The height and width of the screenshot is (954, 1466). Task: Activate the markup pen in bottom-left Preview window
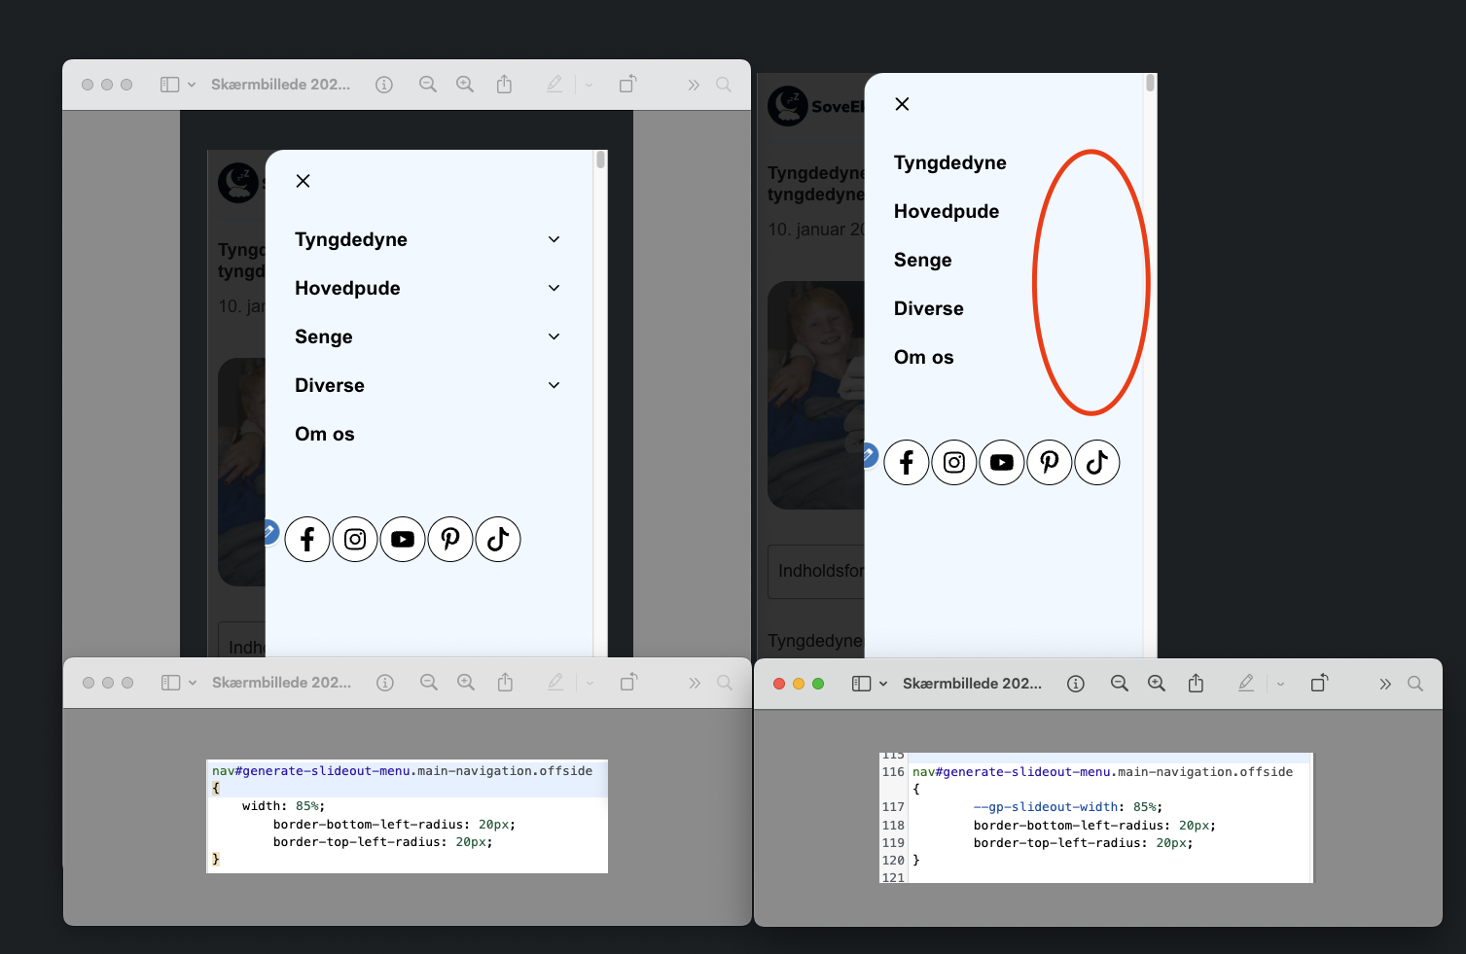555,682
